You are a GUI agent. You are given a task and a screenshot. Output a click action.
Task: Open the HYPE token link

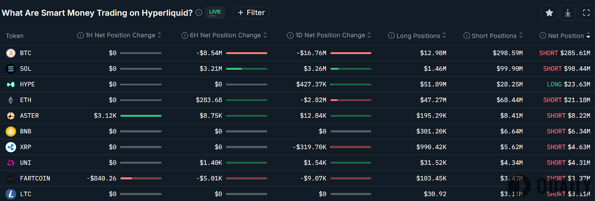tap(27, 84)
